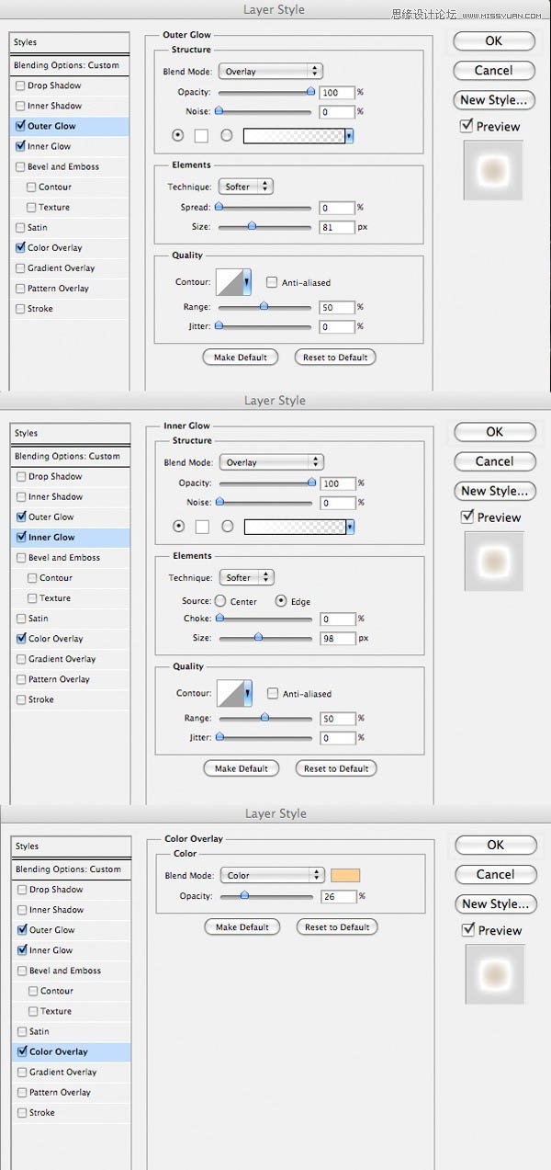Click New Style... in the Color Overlay dialog
Screen dimensions: 551x1170
click(x=496, y=903)
